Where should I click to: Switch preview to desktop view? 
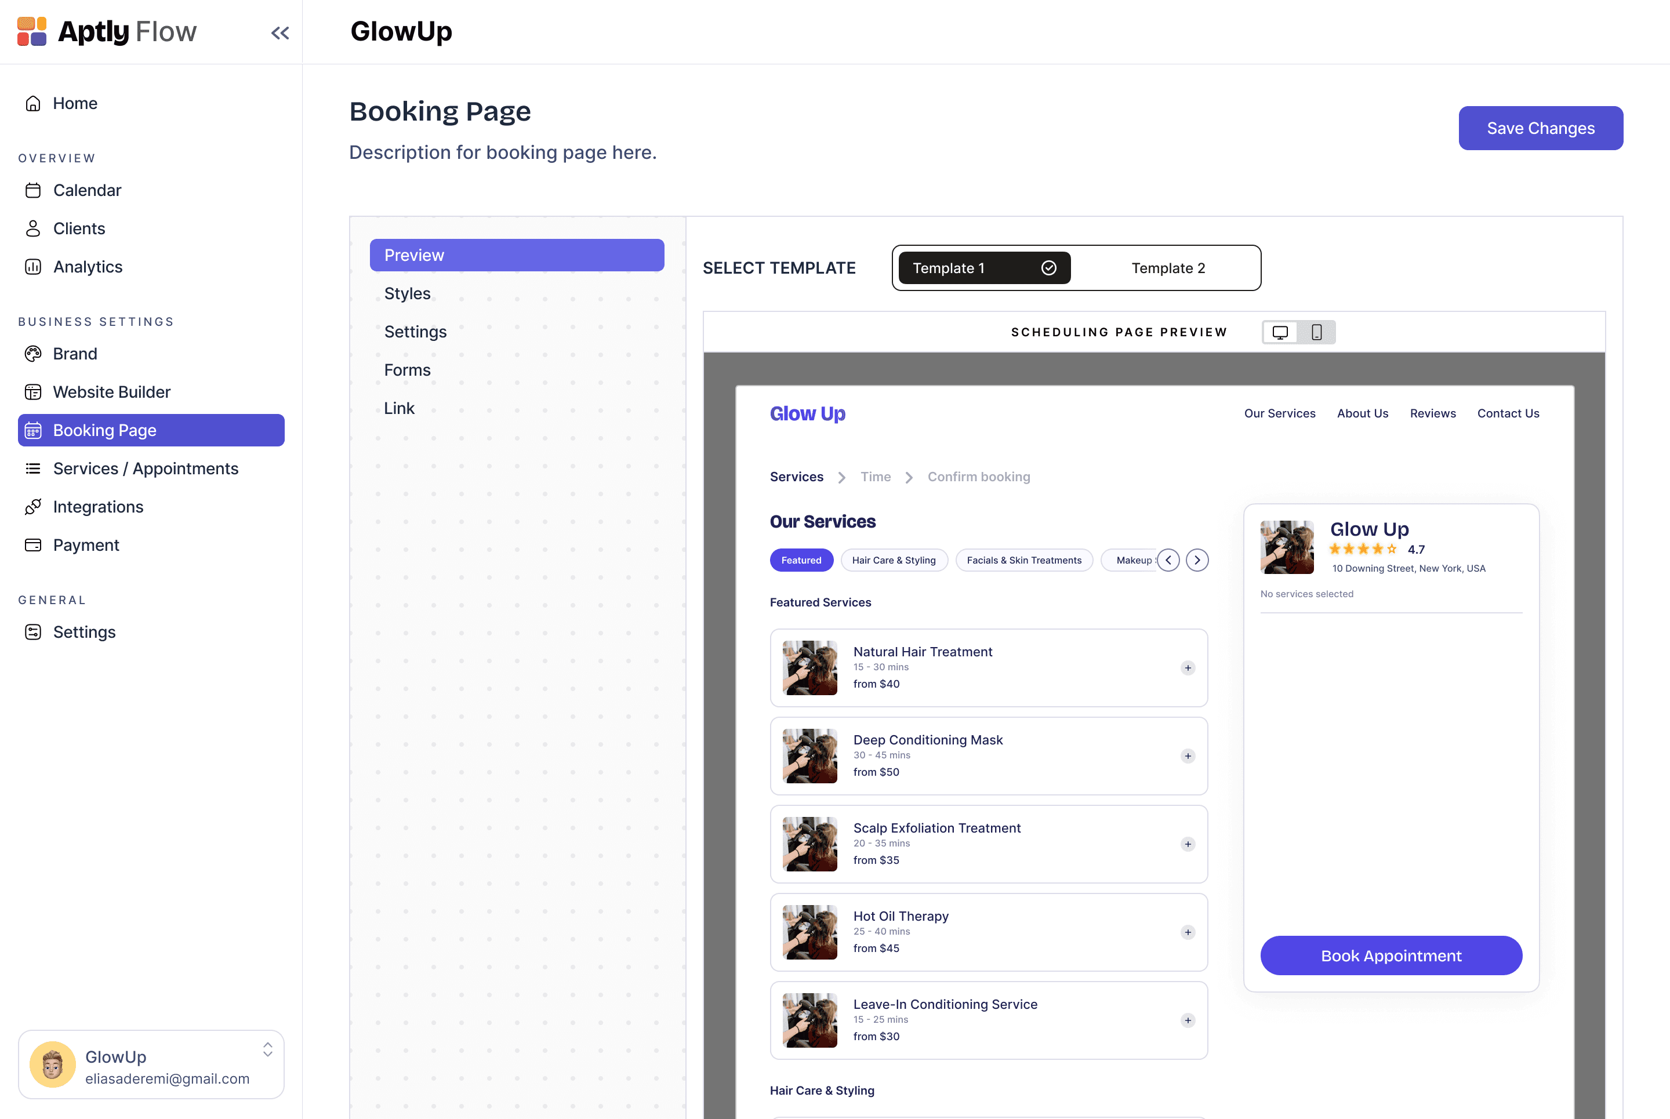(1280, 332)
